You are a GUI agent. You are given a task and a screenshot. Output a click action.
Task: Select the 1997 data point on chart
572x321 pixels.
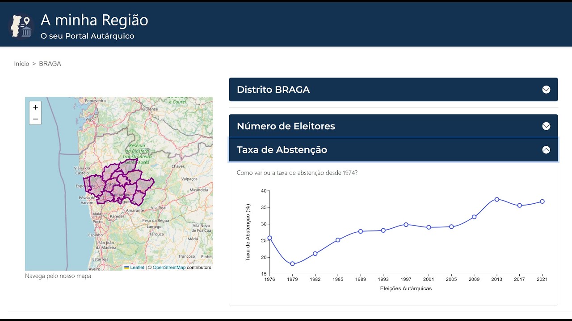point(406,225)
